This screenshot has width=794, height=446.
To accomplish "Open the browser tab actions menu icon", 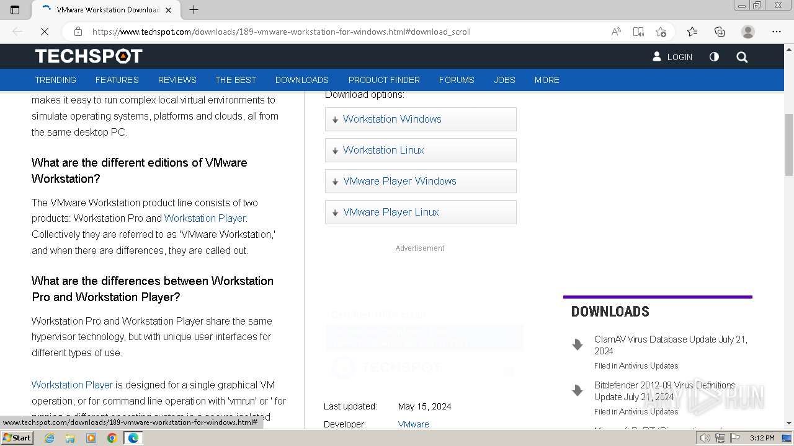I will [15, 9].
